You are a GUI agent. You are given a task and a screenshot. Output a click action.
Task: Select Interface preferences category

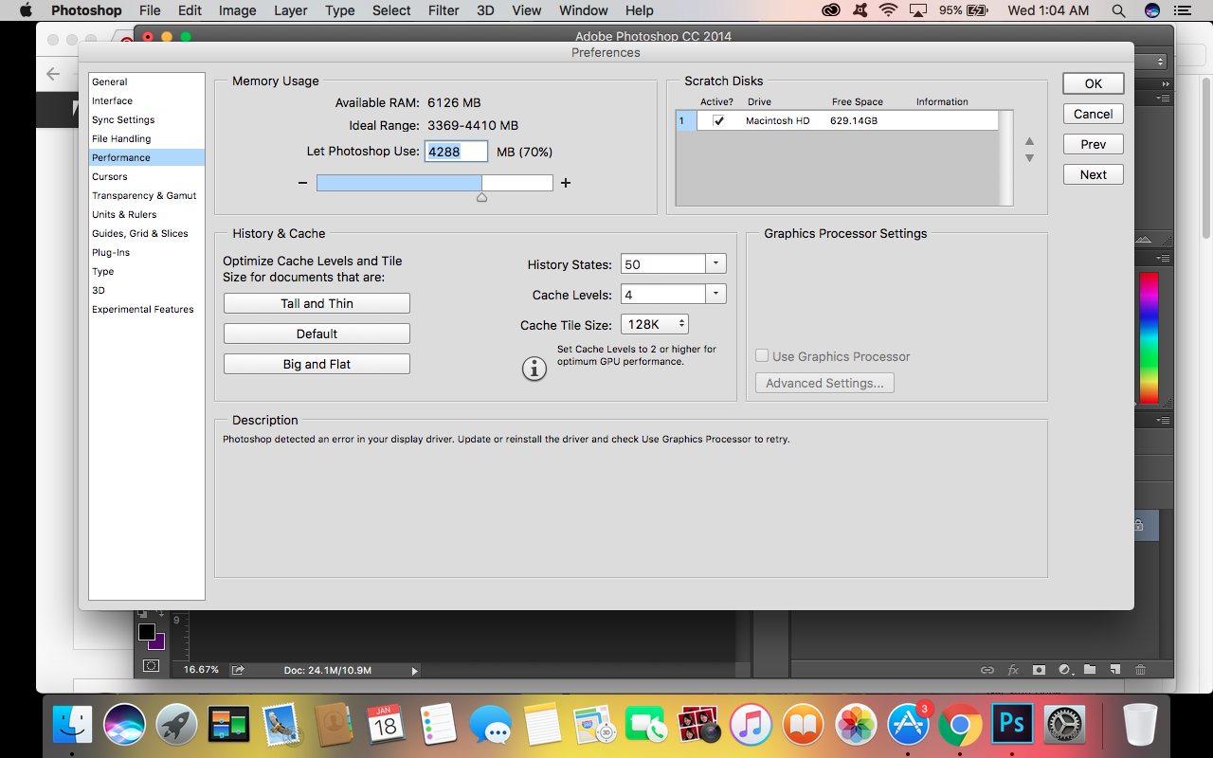coord(147,100)
